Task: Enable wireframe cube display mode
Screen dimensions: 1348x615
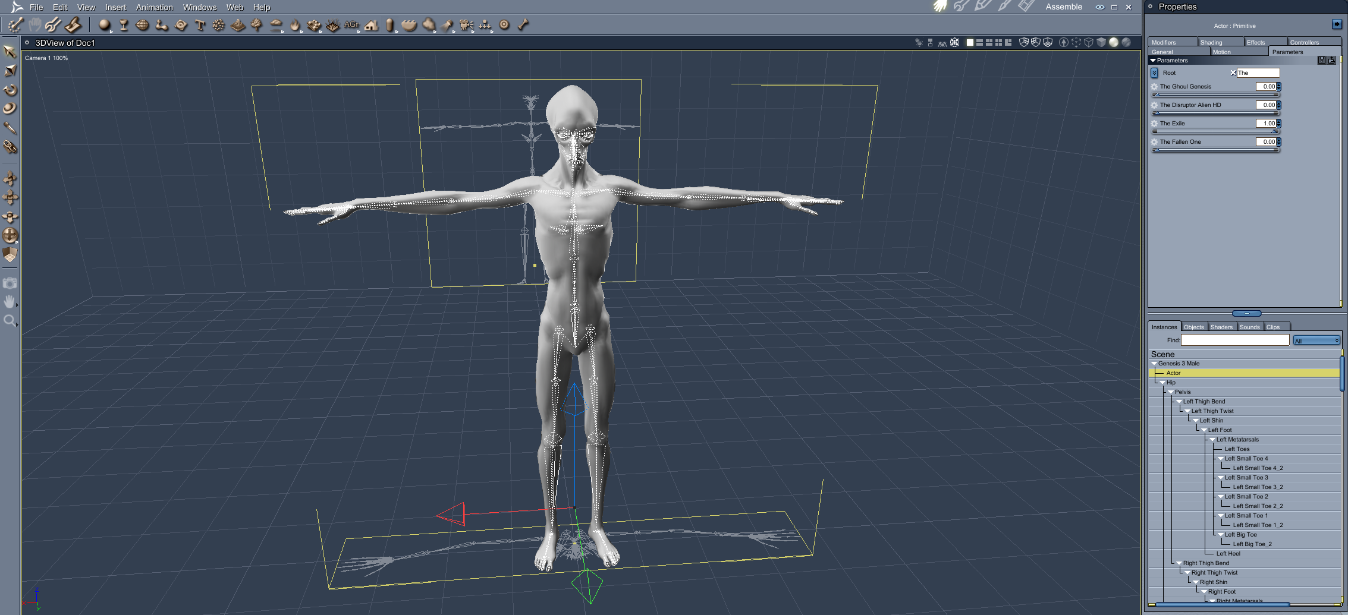Action: [1089, 43]
